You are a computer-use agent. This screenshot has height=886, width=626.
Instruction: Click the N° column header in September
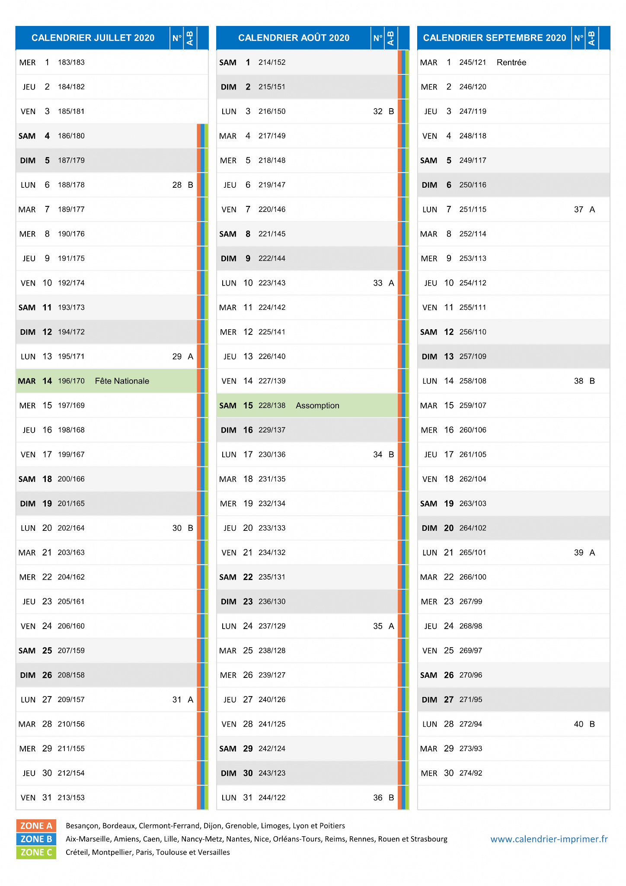pos(578,38)
